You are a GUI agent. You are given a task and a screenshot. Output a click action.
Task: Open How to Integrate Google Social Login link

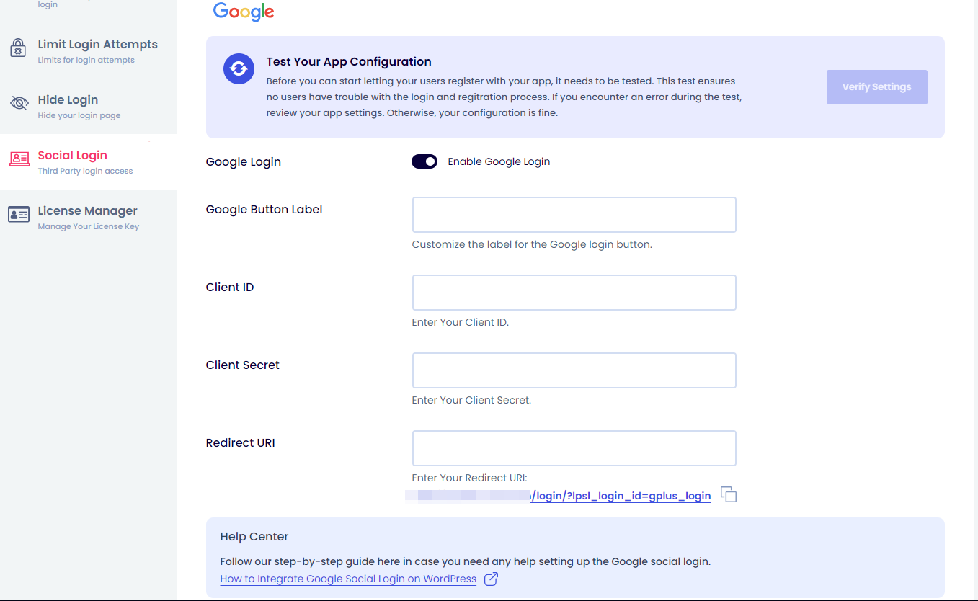point(348,579)
